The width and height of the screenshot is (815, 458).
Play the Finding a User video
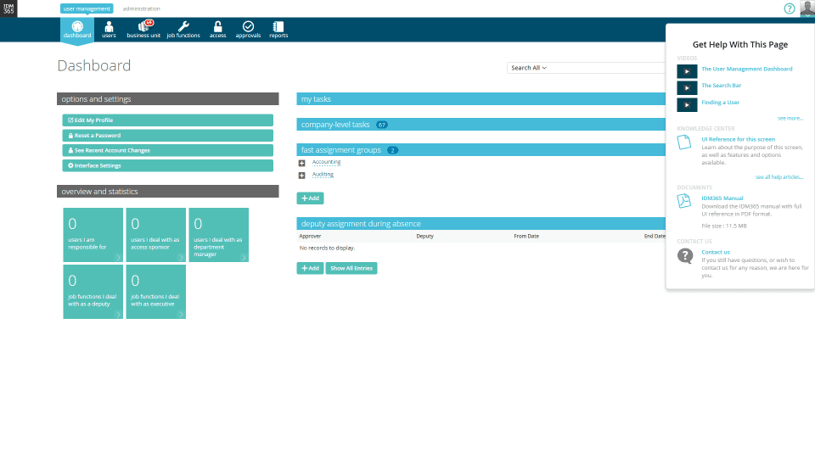687,105
